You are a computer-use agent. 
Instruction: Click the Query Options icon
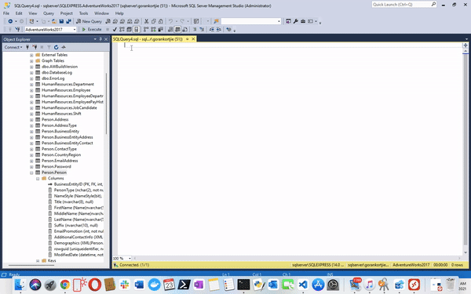(x=129, y=30)
